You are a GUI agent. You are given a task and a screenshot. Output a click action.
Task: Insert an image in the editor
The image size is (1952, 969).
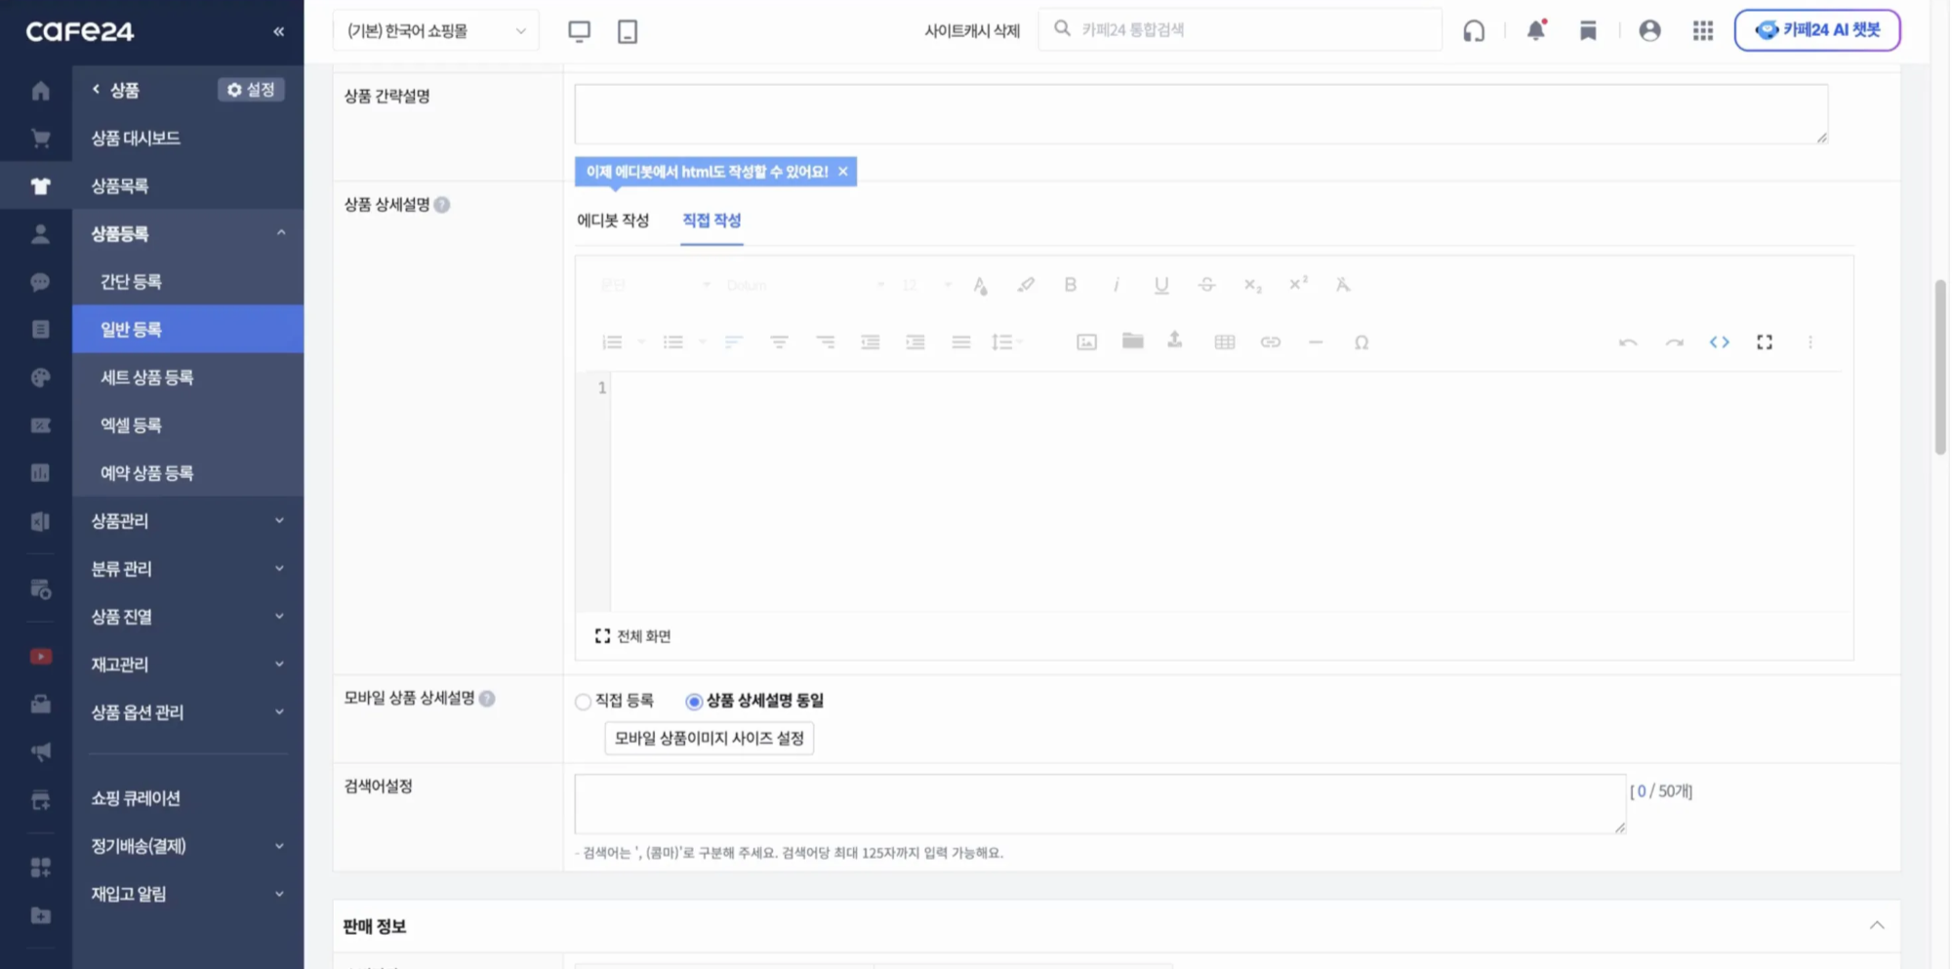[x=1085, y=342]
